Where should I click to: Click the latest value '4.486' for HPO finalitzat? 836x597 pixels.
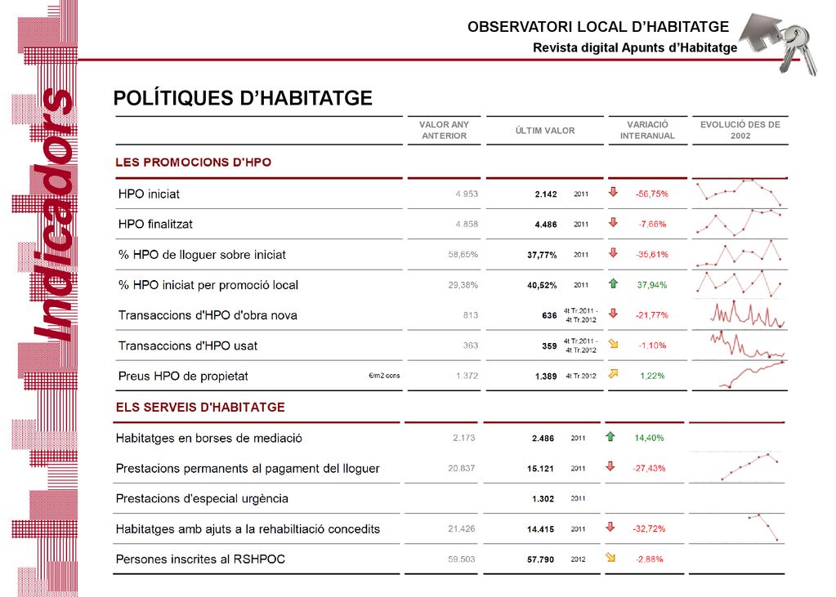(546, 225)
